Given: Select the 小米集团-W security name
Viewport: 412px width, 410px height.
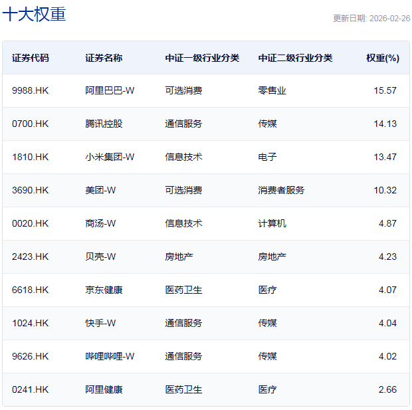Looking at the screenshot, I should pos(110,157).
